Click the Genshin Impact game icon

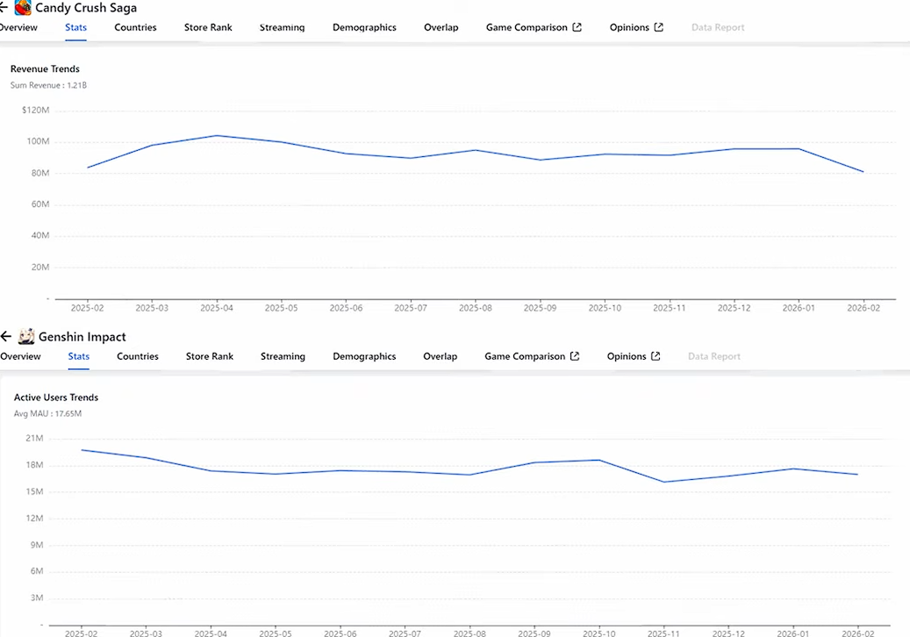pos(26,336)
